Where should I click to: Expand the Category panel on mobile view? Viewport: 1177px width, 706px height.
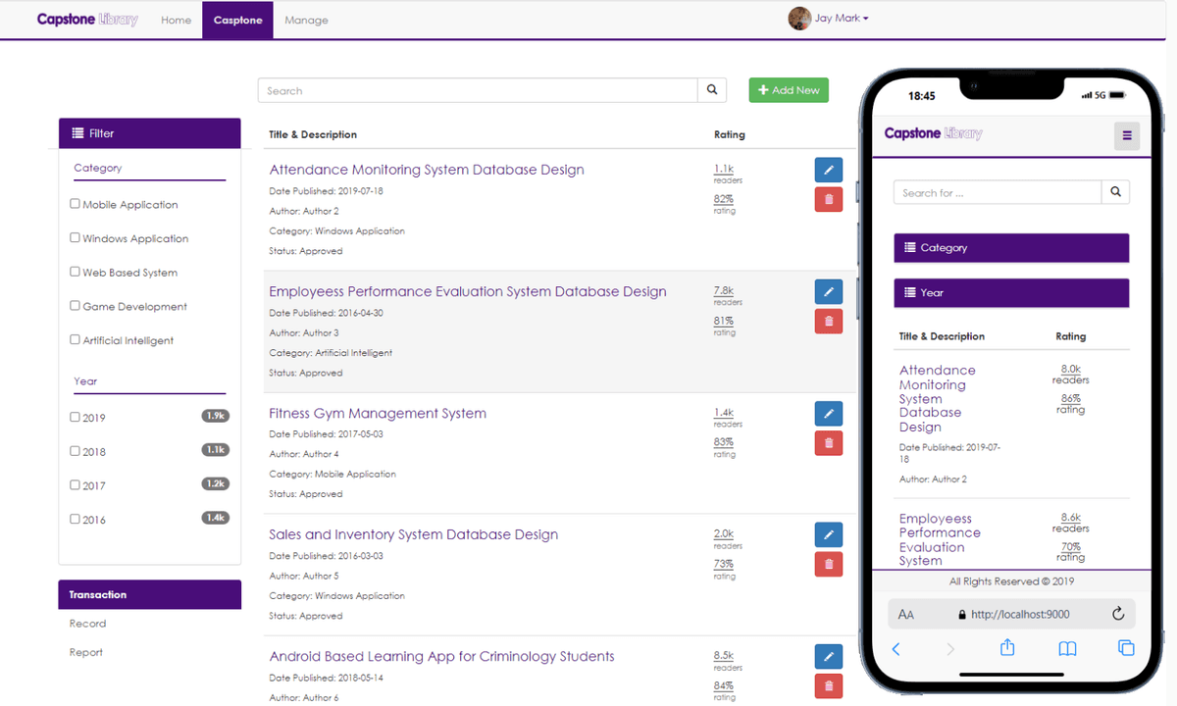(x=1010, y=248)
